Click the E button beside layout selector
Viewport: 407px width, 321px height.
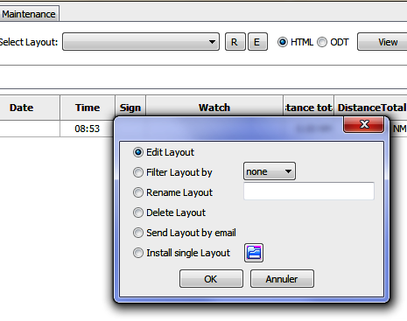pos(257,42)
